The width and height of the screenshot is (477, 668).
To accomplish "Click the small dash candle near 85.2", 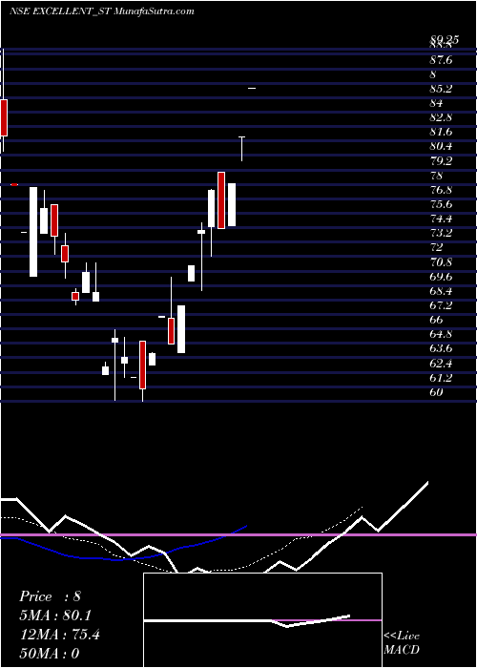I will (252, 88).
